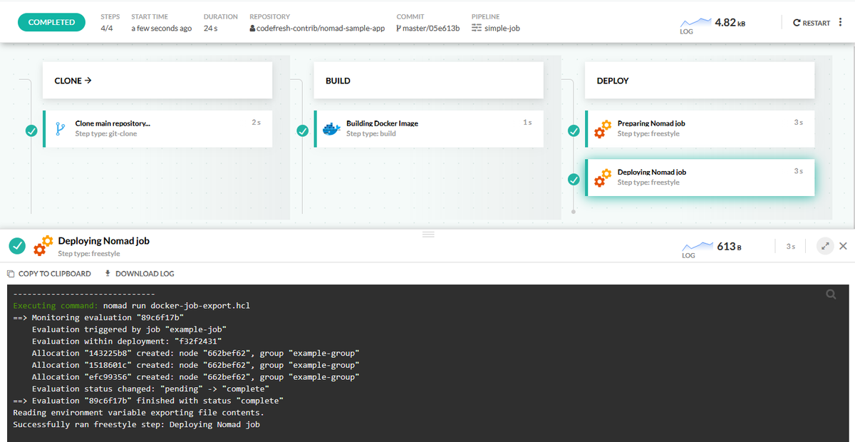The image size is (855, 442).
Task: Expand the log panel to fullscreen
Action: click(825, 246)
